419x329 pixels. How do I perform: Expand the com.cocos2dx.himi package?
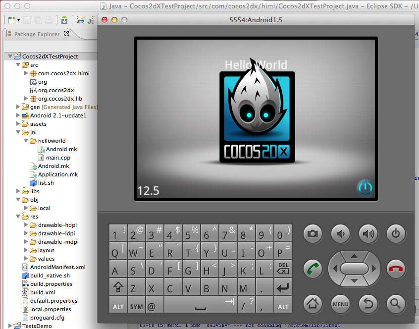26,73
